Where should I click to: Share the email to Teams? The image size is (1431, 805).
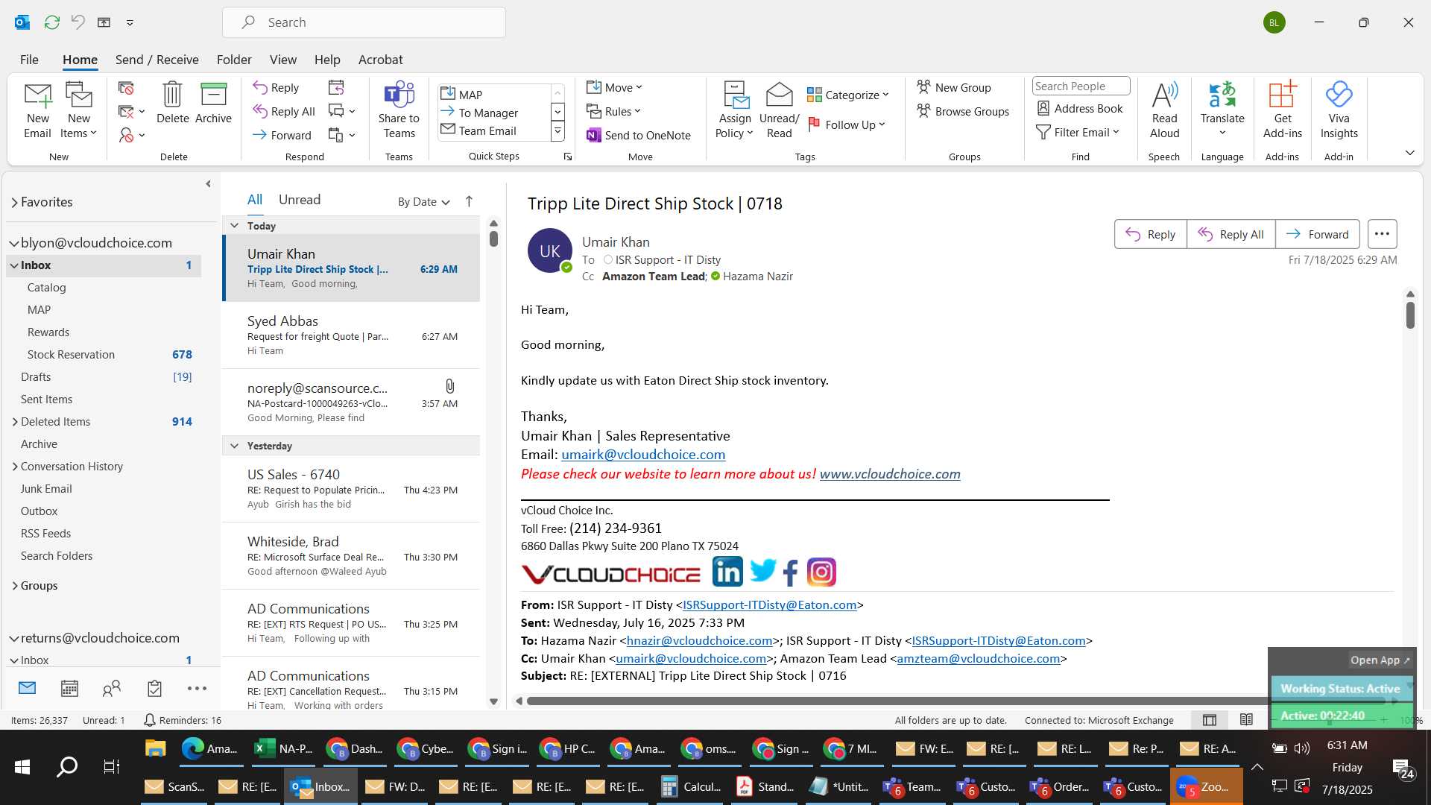coord(399,110)
